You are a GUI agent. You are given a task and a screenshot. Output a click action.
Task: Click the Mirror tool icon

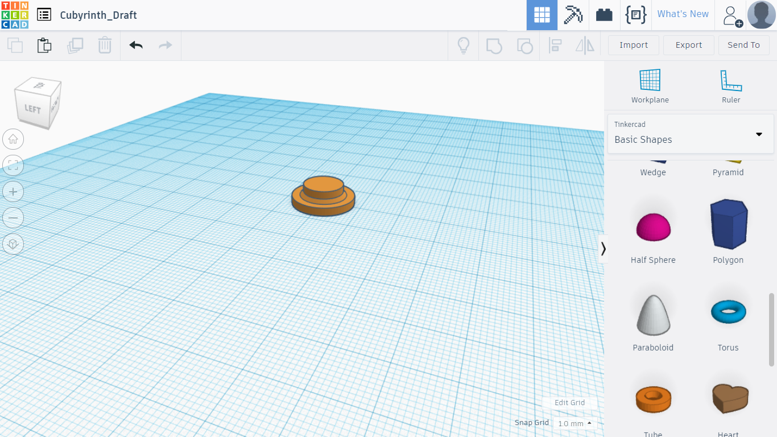click(x=585, y=46)
